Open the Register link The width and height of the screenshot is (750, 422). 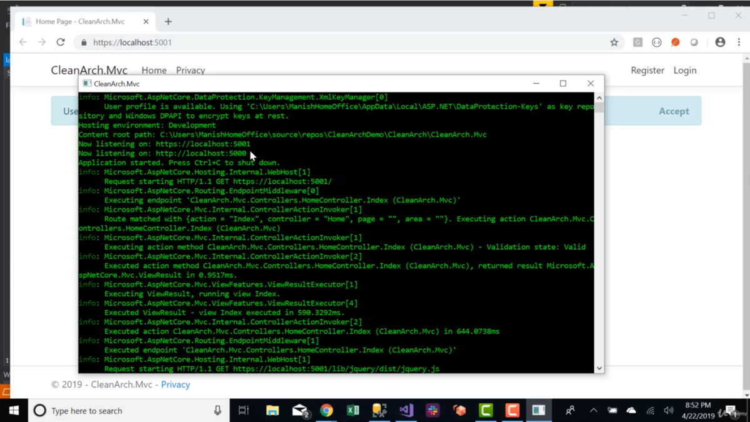[647, 70]
